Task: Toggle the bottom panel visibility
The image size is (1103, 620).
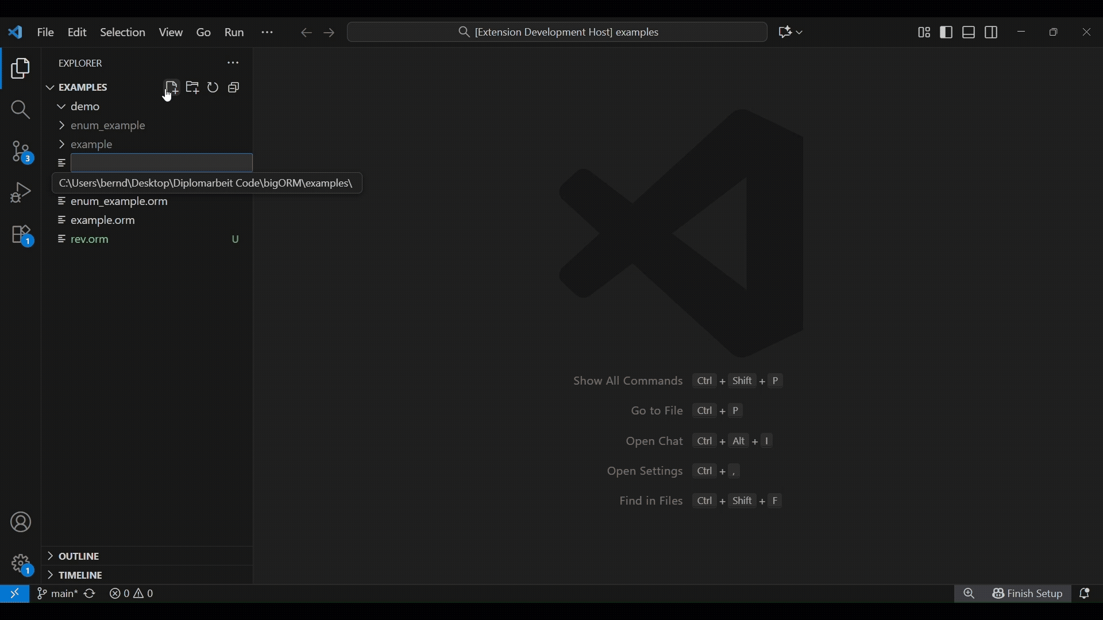Action: pos(969,33)
